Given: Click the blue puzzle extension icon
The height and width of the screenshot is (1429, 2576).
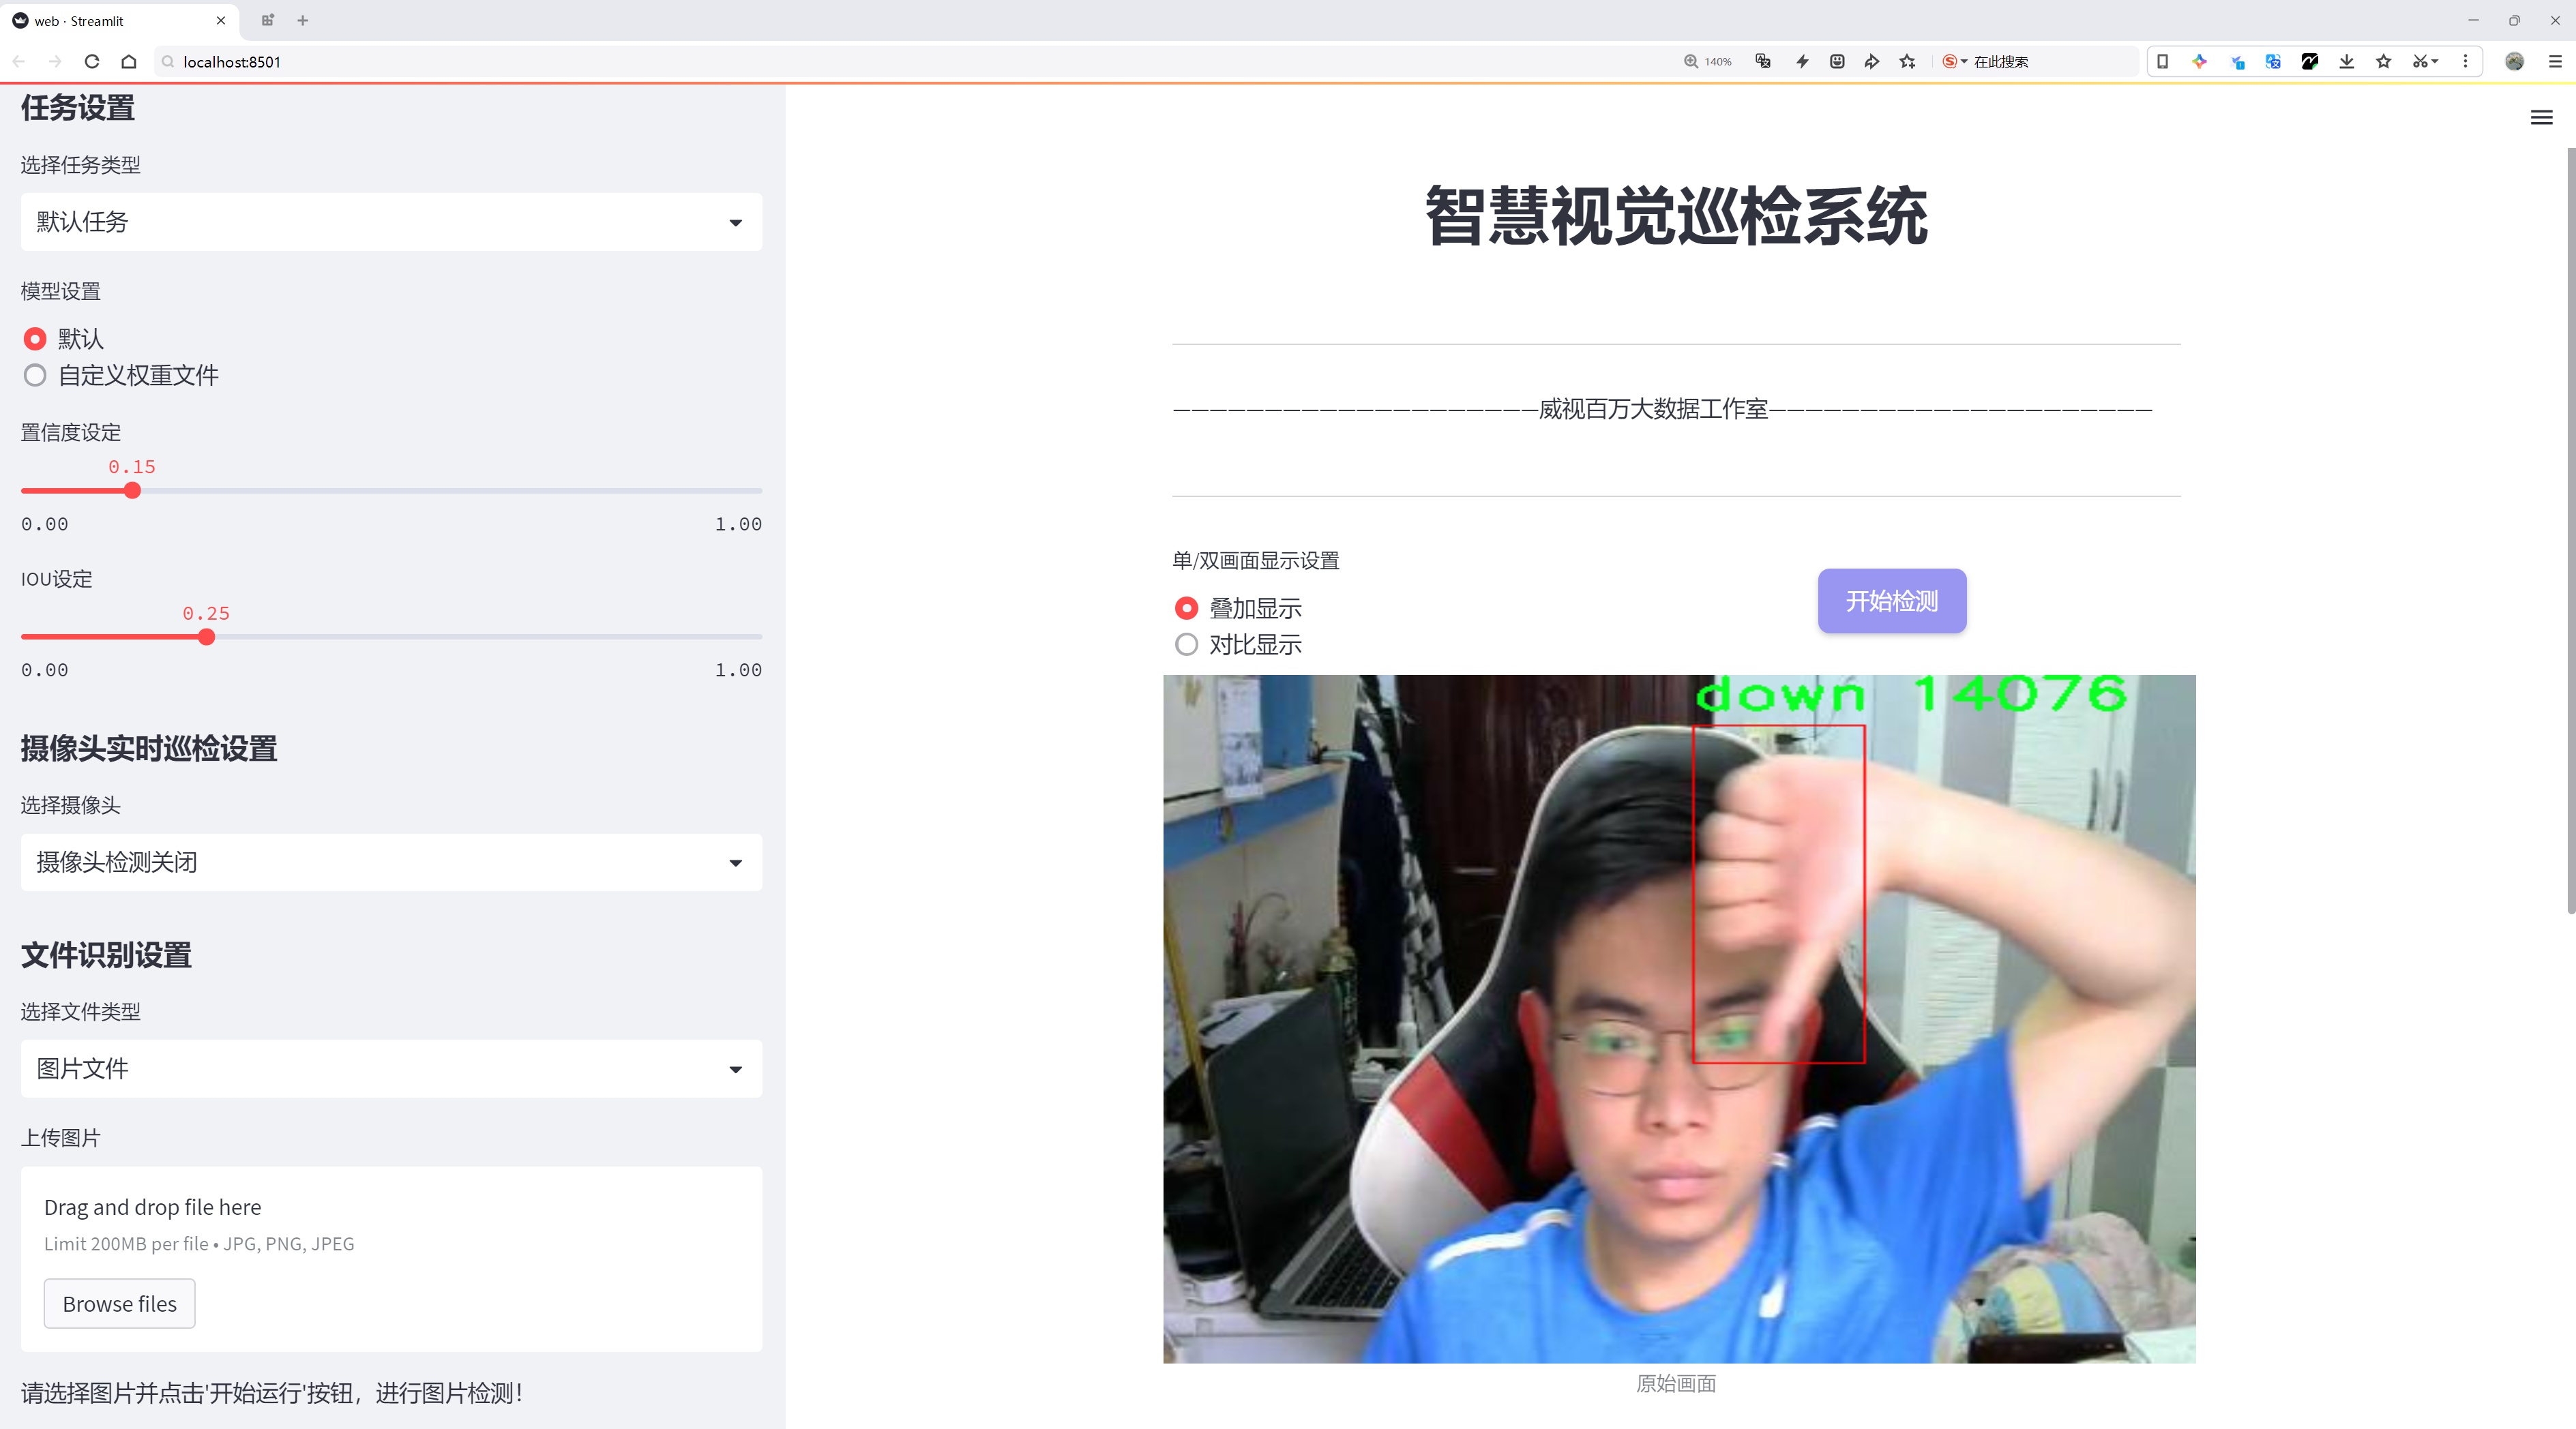Looking at the screenshot, I should [x=2237, y=62].
